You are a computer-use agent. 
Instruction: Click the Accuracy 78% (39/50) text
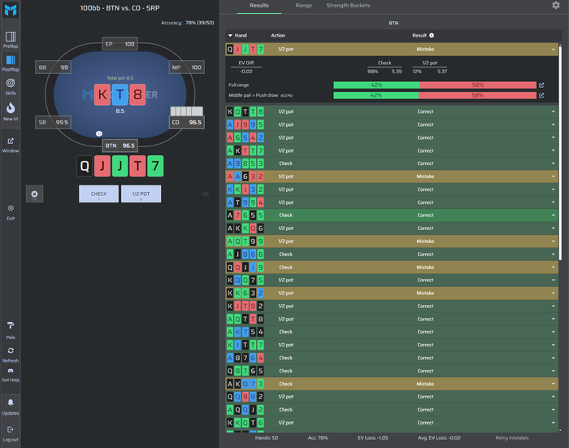(x=187, y=23)
